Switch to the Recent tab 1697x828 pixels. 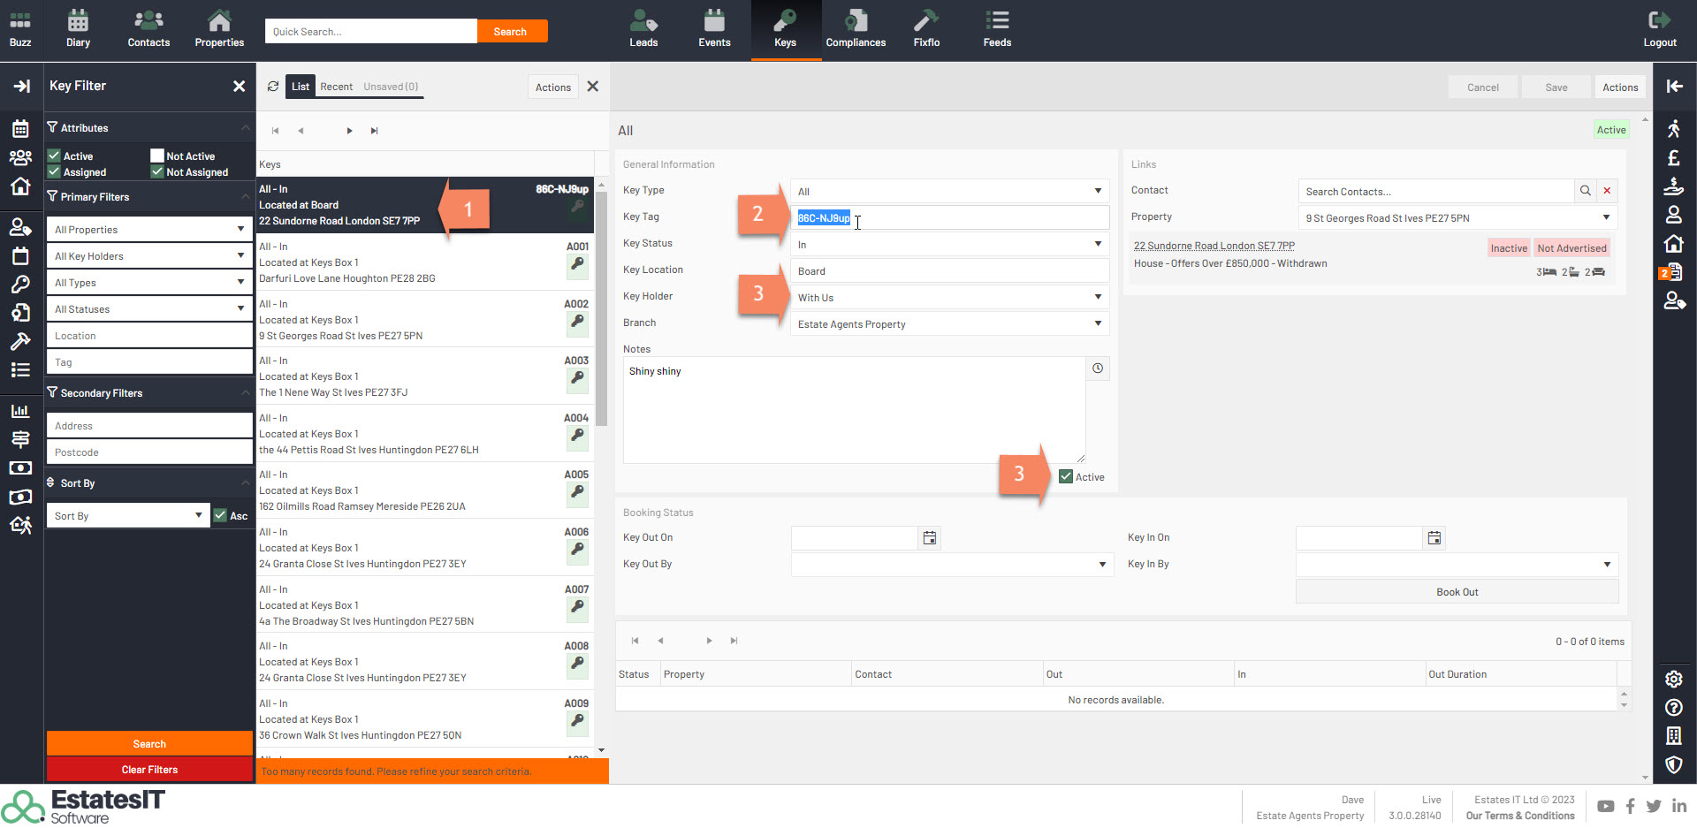click(x=336, y=87)
